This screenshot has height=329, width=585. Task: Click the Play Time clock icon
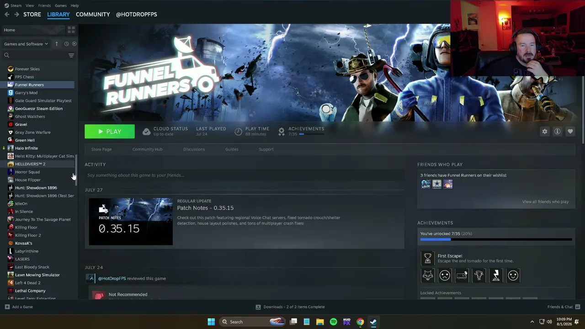pos(238,132)
